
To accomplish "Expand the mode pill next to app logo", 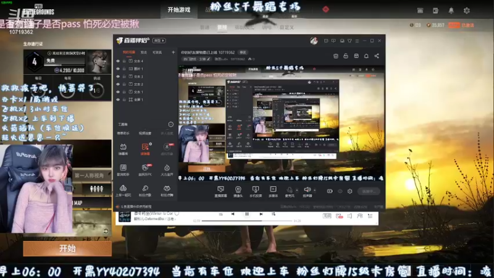I will pos(159,41).
